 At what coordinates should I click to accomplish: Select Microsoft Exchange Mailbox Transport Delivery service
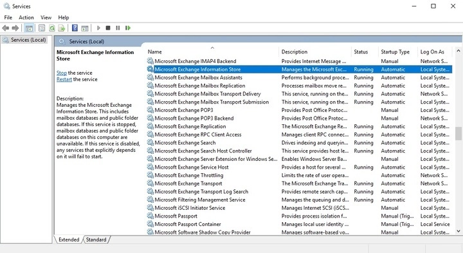(x=208, y=94)
